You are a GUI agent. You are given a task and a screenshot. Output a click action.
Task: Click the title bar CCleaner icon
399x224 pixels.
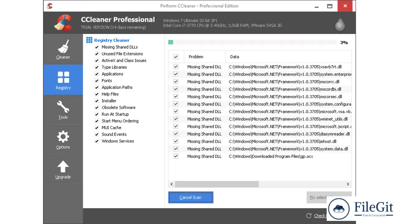click(50, 6)
